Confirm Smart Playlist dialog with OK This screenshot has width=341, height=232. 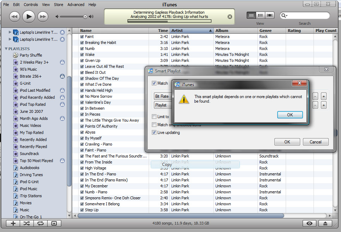pyautogui.click(x=287, y=142)
